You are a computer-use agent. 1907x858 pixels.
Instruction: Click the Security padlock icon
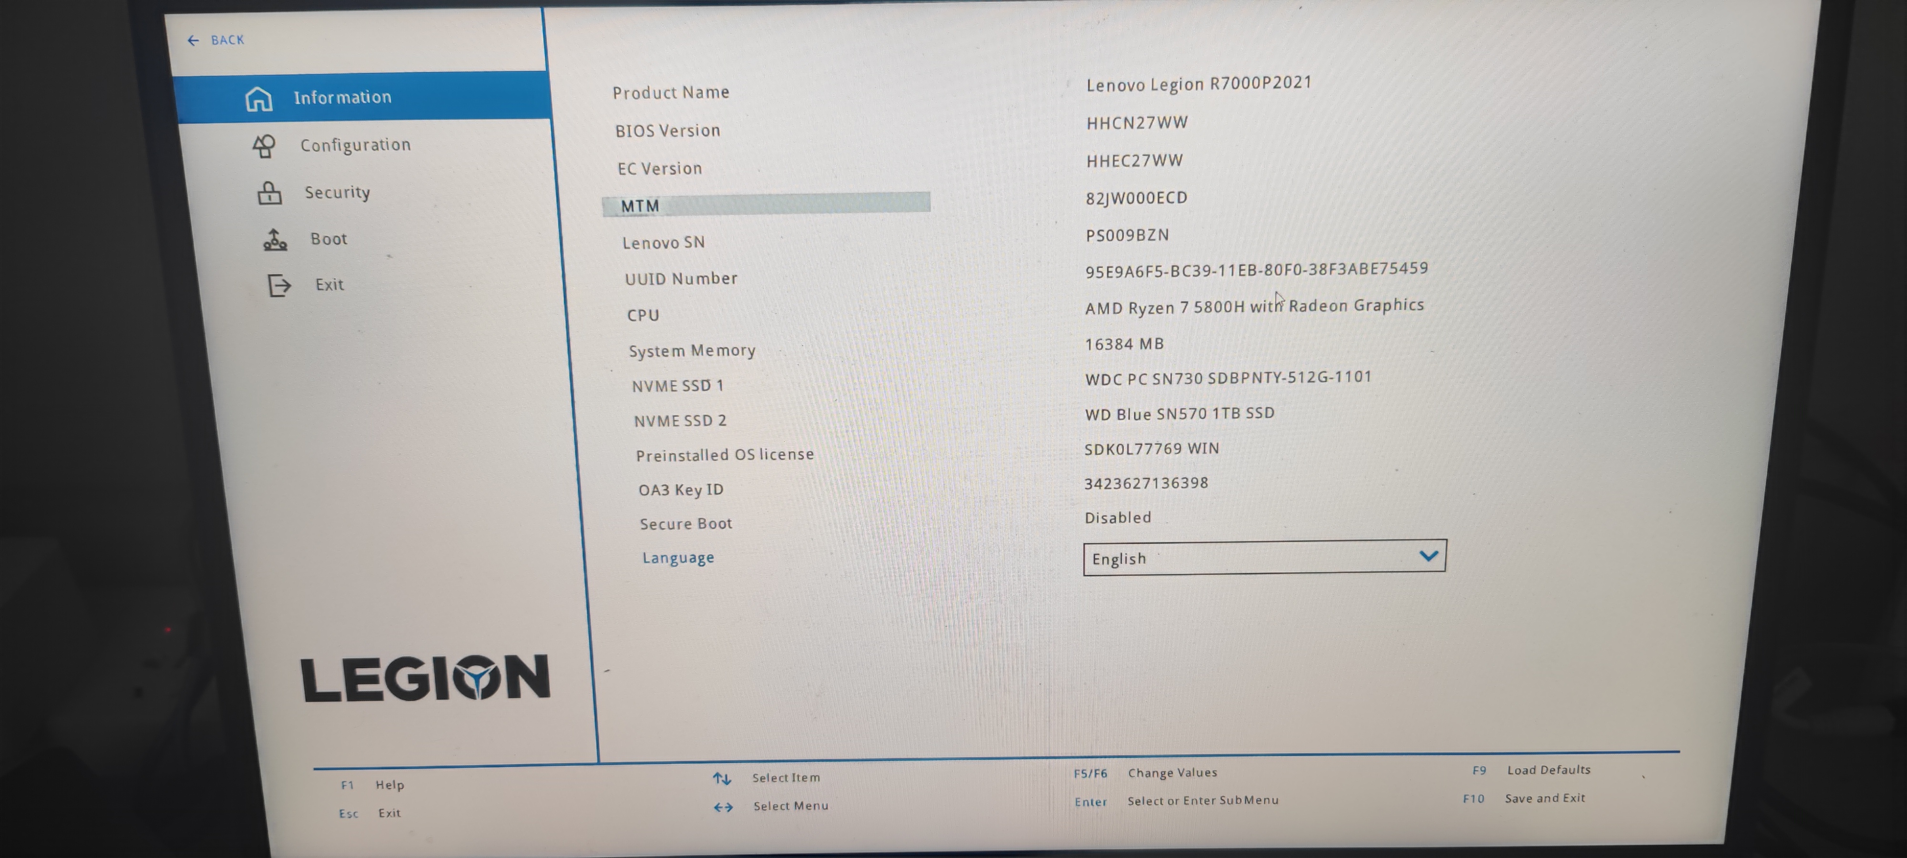coord(269,193)
